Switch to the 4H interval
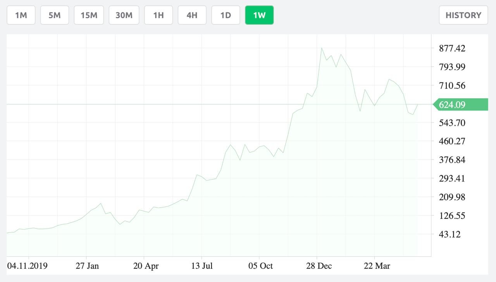496x282 pixels. click(192, 15)
